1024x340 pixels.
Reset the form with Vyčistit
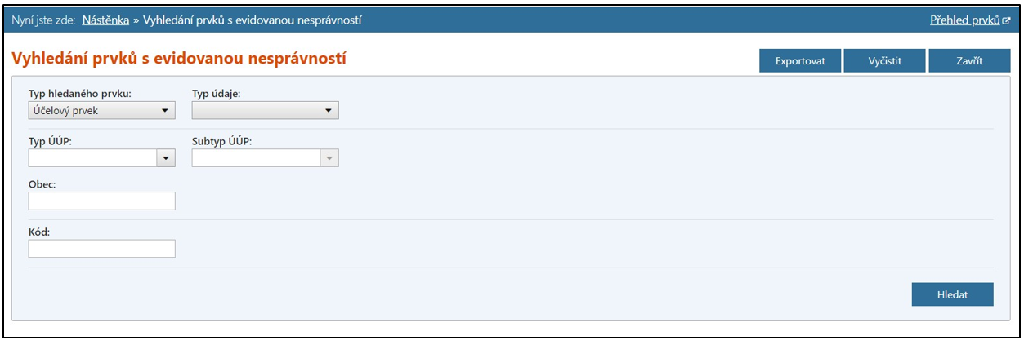(x=884, y=61)
